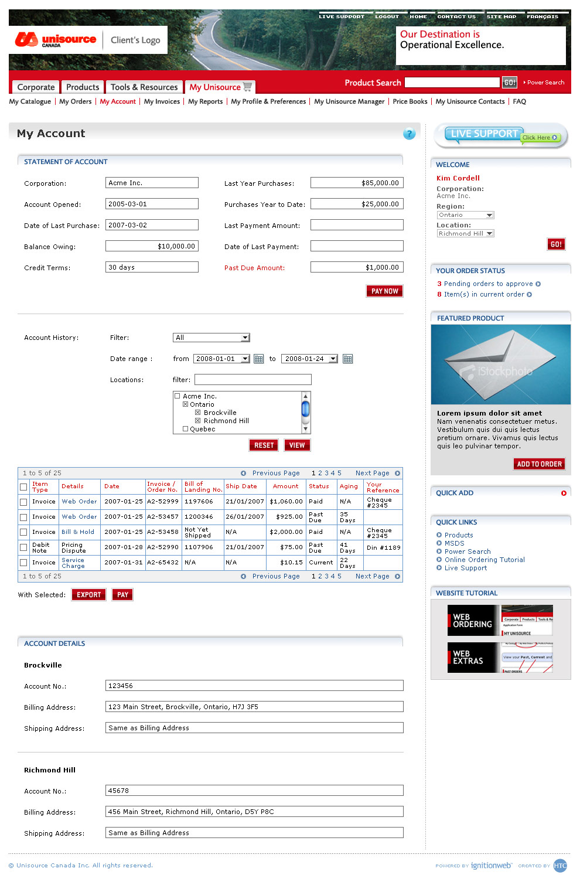This screenshot has width=580, height=875.
Task: Open the My Invoices submenu item
Action: click(x=162, y=101)
